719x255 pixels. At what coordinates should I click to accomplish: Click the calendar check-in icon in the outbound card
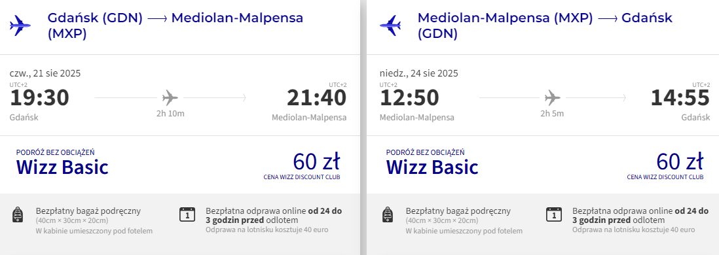pyautogui.click(x=187, y=214)
